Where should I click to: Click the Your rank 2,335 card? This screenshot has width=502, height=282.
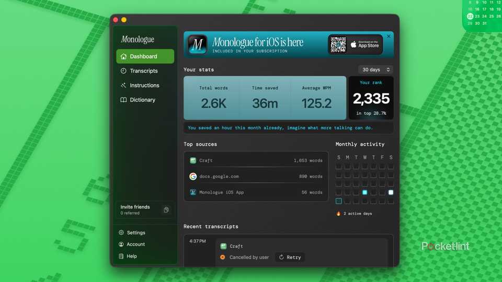point(371,98)
